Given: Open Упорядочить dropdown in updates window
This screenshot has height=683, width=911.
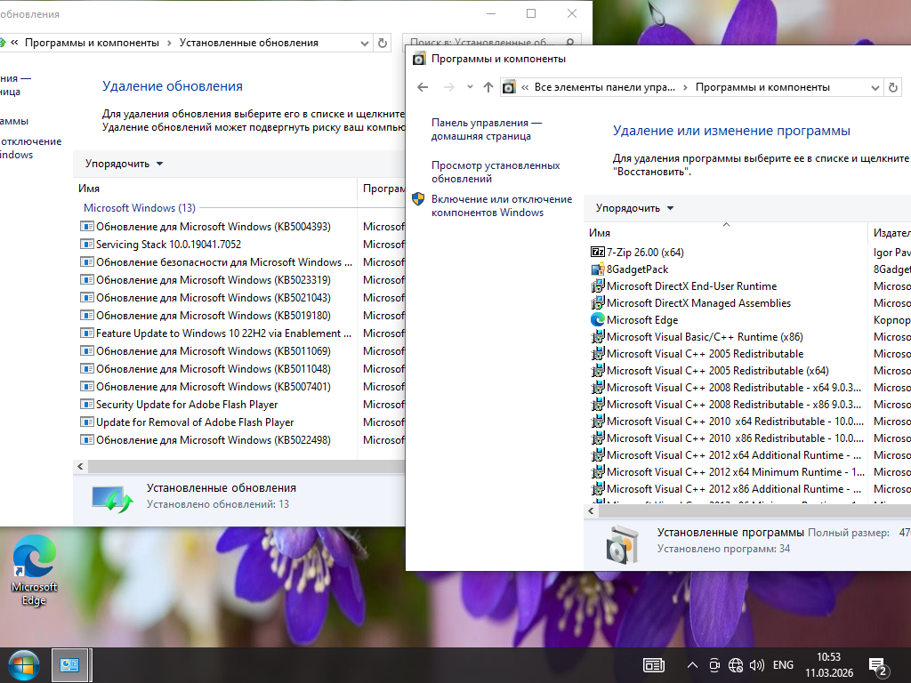Looking at the screenshot, I should pyautogui.click(x=124, y=164).
